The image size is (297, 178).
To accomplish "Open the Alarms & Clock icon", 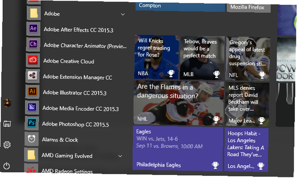I will (x=31, y=139).
